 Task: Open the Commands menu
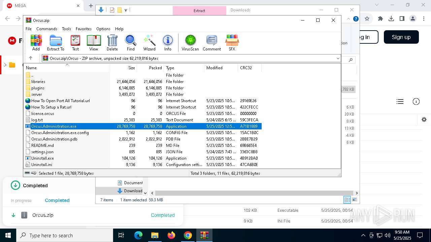click(x=47, y=29)
